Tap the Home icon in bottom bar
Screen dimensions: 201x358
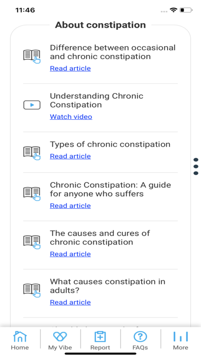[20, 337]
